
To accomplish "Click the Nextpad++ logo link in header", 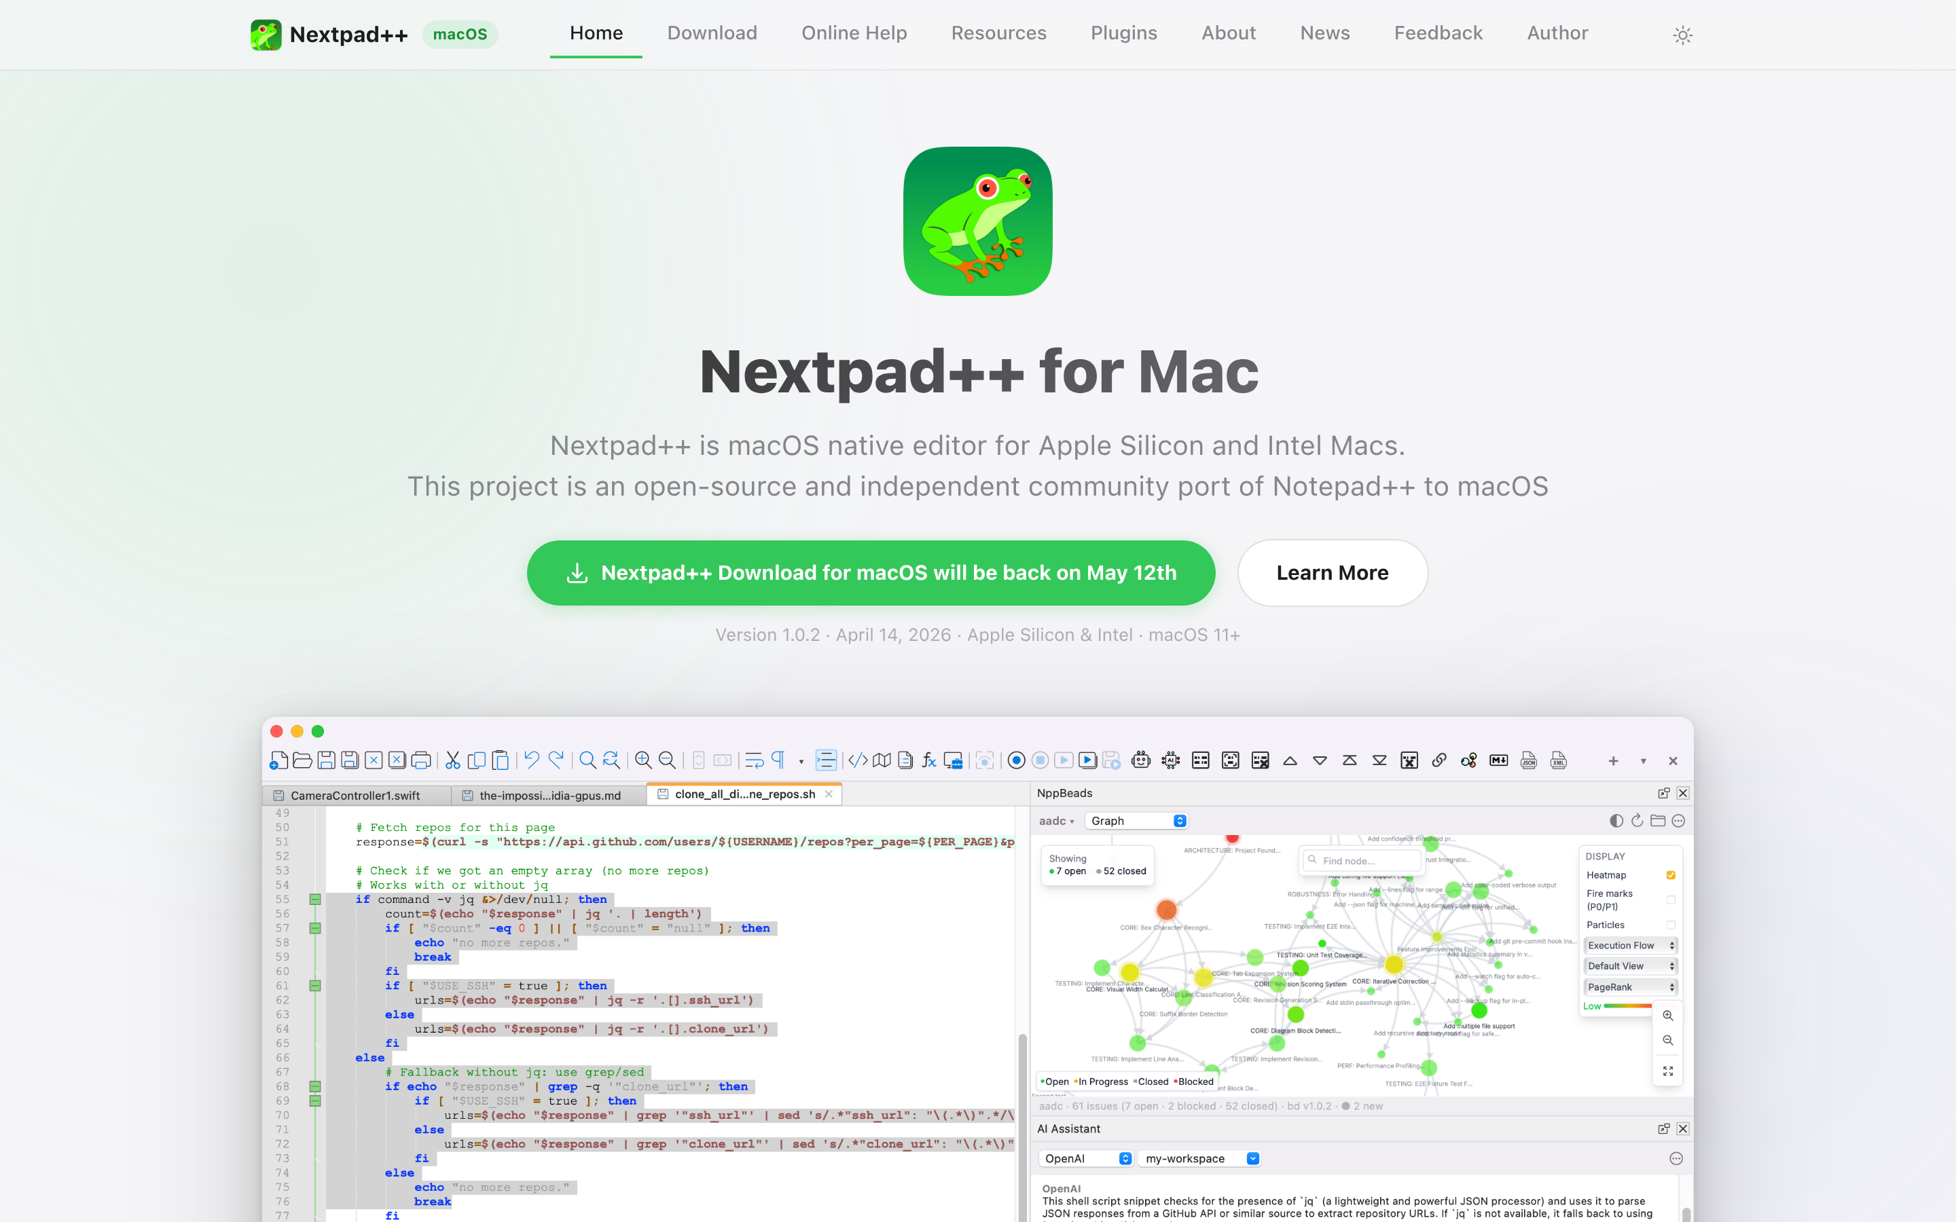I will tap(329, 35).
